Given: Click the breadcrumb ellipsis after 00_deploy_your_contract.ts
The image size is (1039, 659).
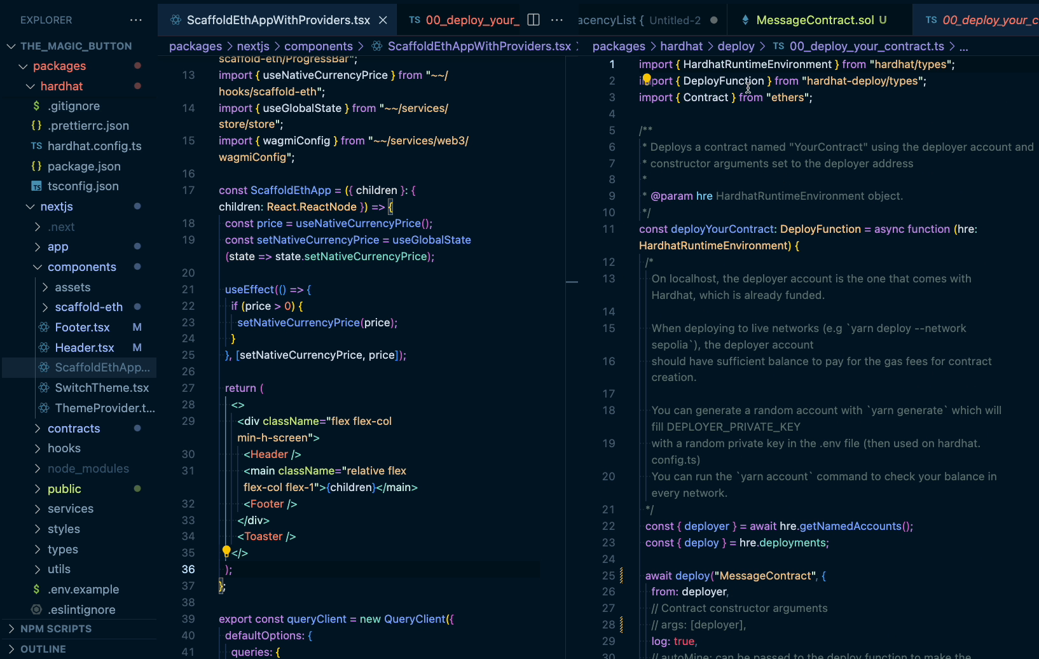Looking at the screenshot, I should click(963, 46).
